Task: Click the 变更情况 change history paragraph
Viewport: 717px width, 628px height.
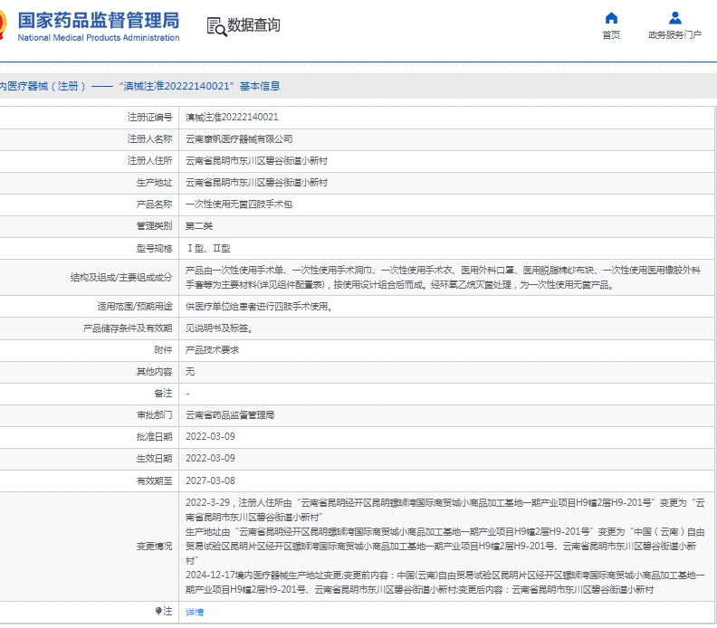Action: coord(445,547)
